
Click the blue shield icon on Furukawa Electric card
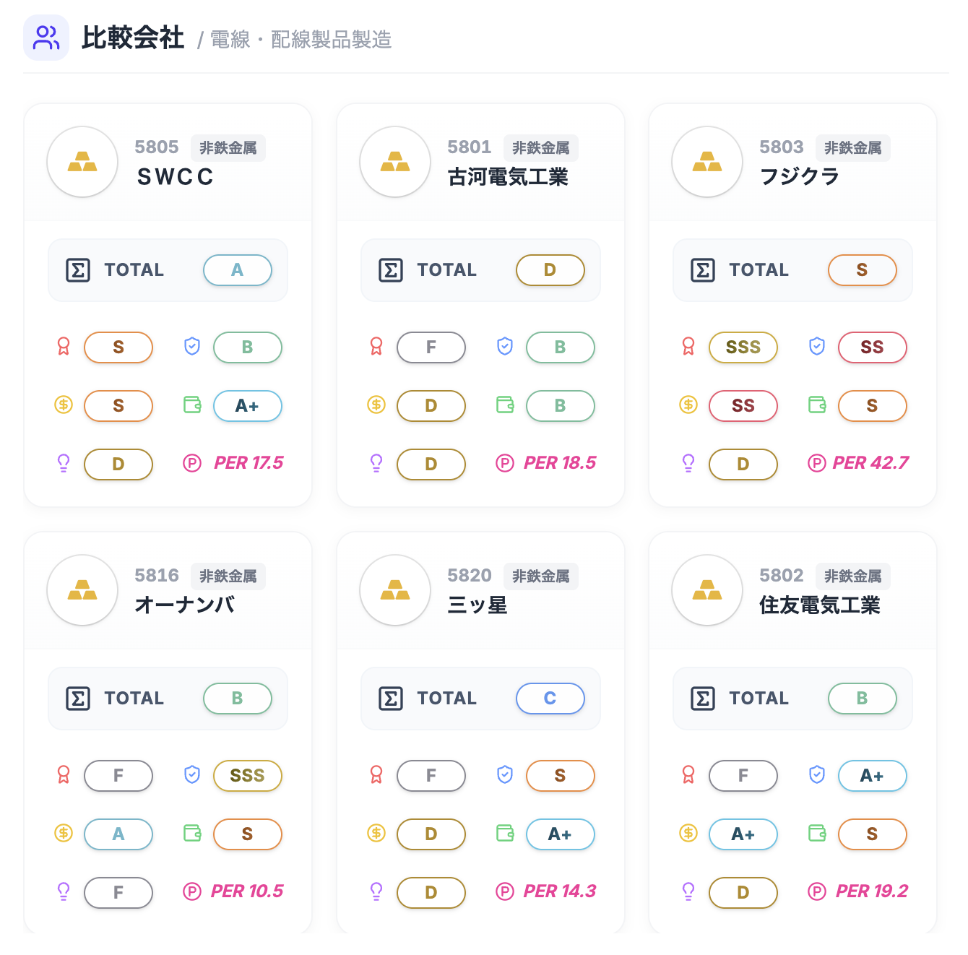[505, 347]
